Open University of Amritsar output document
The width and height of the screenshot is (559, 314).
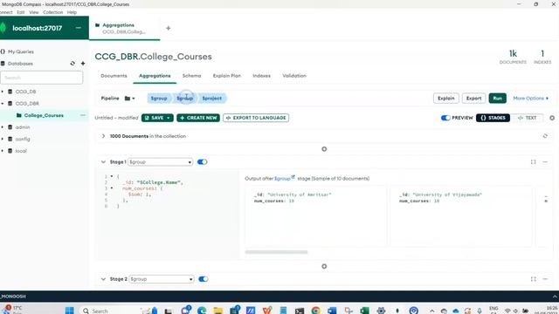pos(315,215)
